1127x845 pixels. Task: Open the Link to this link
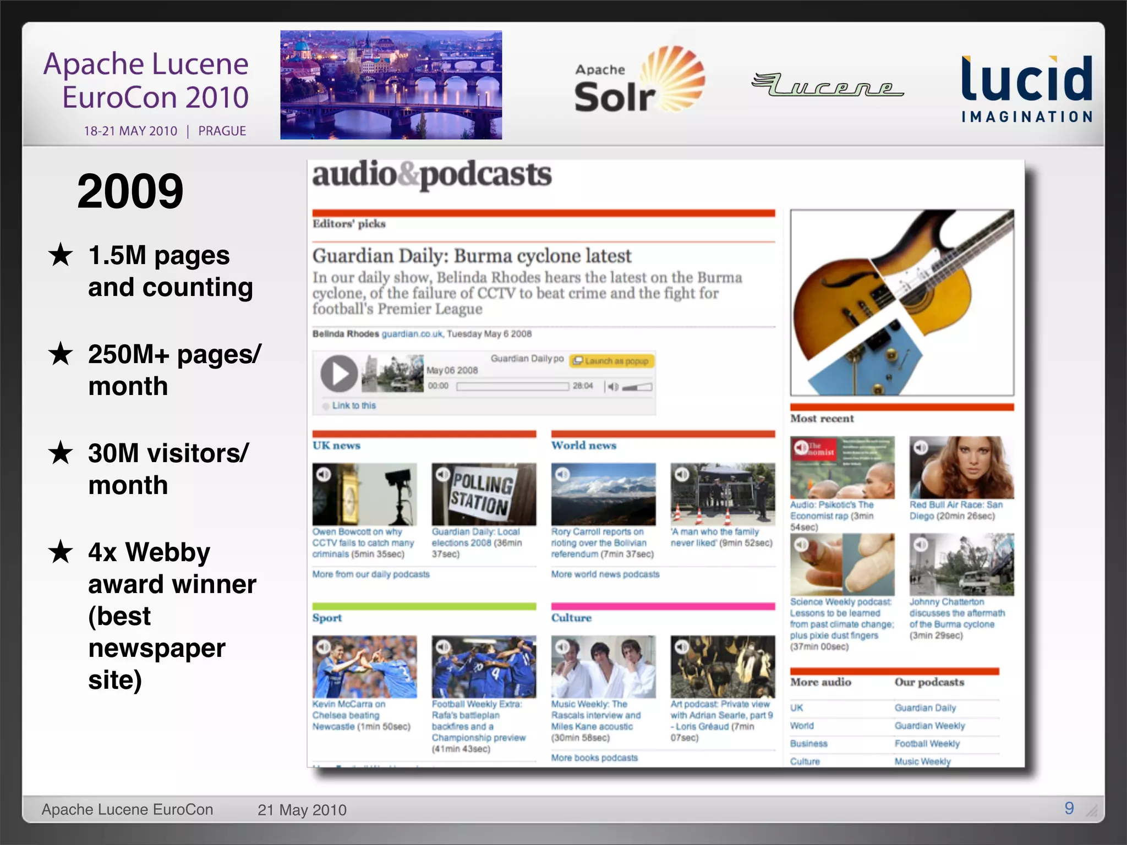pyautogui.click(x=354, y=405)
